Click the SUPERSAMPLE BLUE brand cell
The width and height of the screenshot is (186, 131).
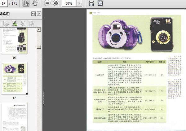point(100,101)
